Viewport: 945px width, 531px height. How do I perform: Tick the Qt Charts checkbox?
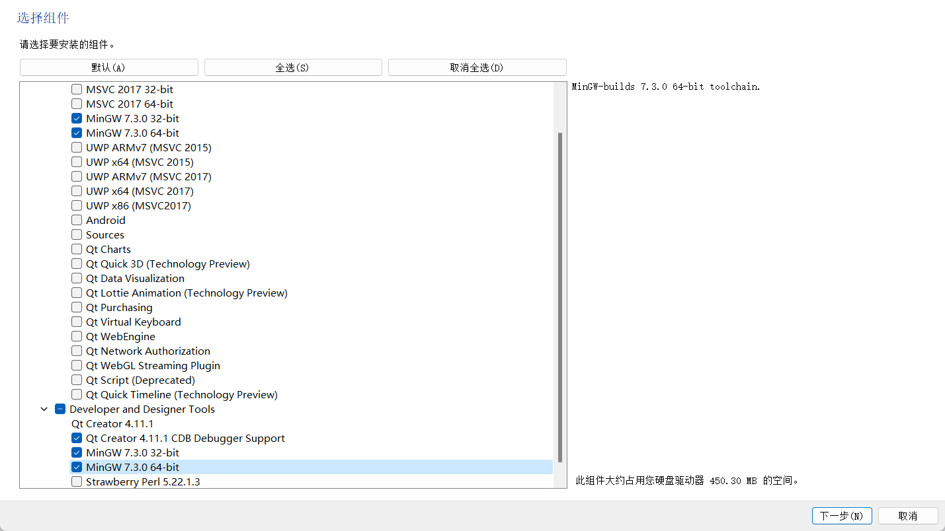(x=77, y=249)
